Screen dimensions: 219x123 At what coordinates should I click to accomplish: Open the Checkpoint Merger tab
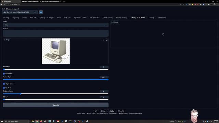pyautogui.click(x=47, y=18)
